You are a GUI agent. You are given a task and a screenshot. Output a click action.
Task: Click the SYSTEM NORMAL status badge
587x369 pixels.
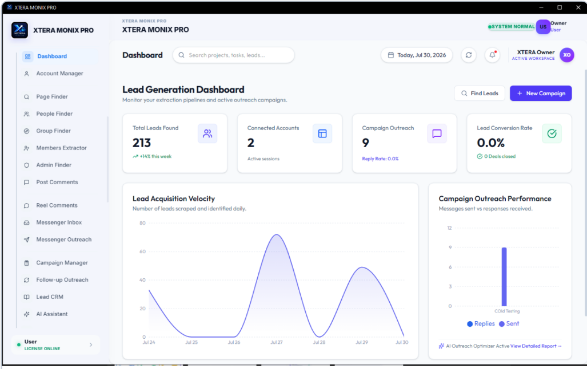click(x=512, y=26)
